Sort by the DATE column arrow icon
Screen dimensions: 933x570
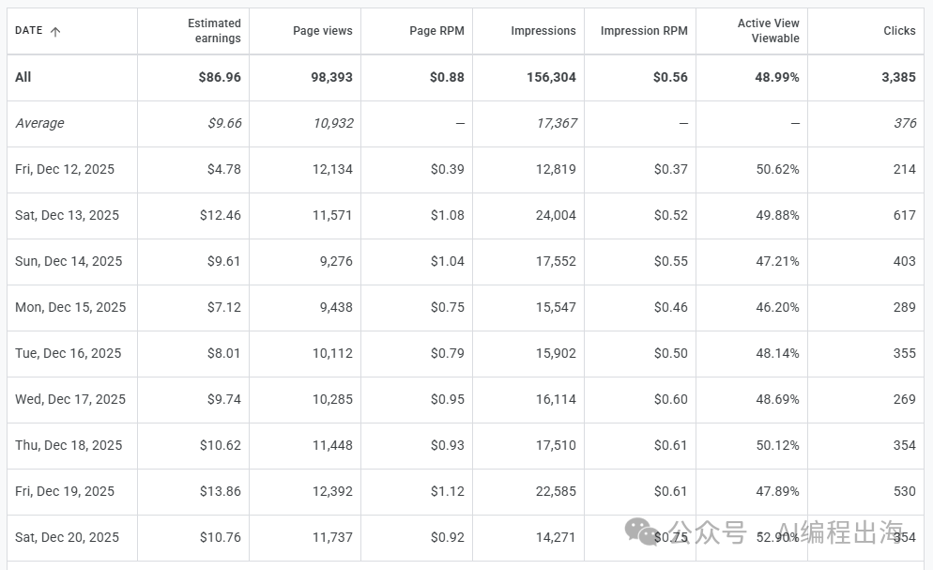tap(55, 32)
